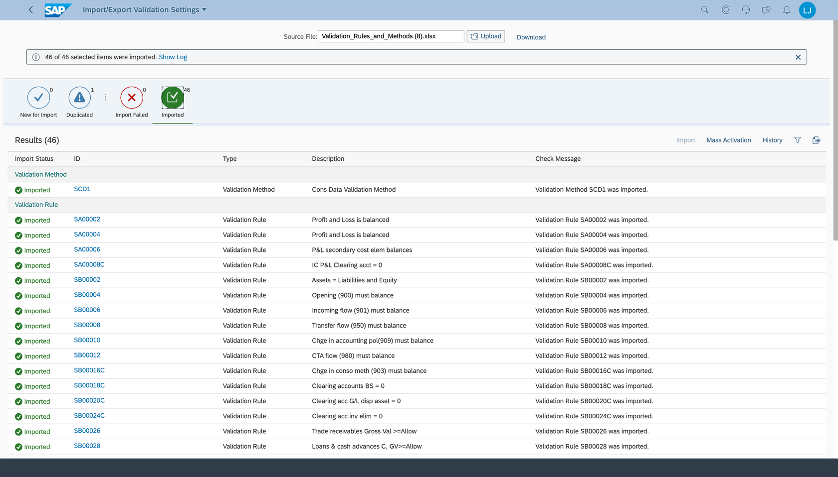Open rule SB00004 link
Screen dimensions: 838x477
87,295
